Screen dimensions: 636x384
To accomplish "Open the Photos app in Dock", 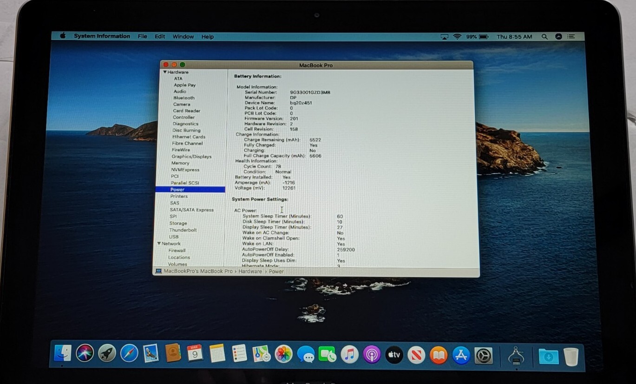I will click(283, 354).
